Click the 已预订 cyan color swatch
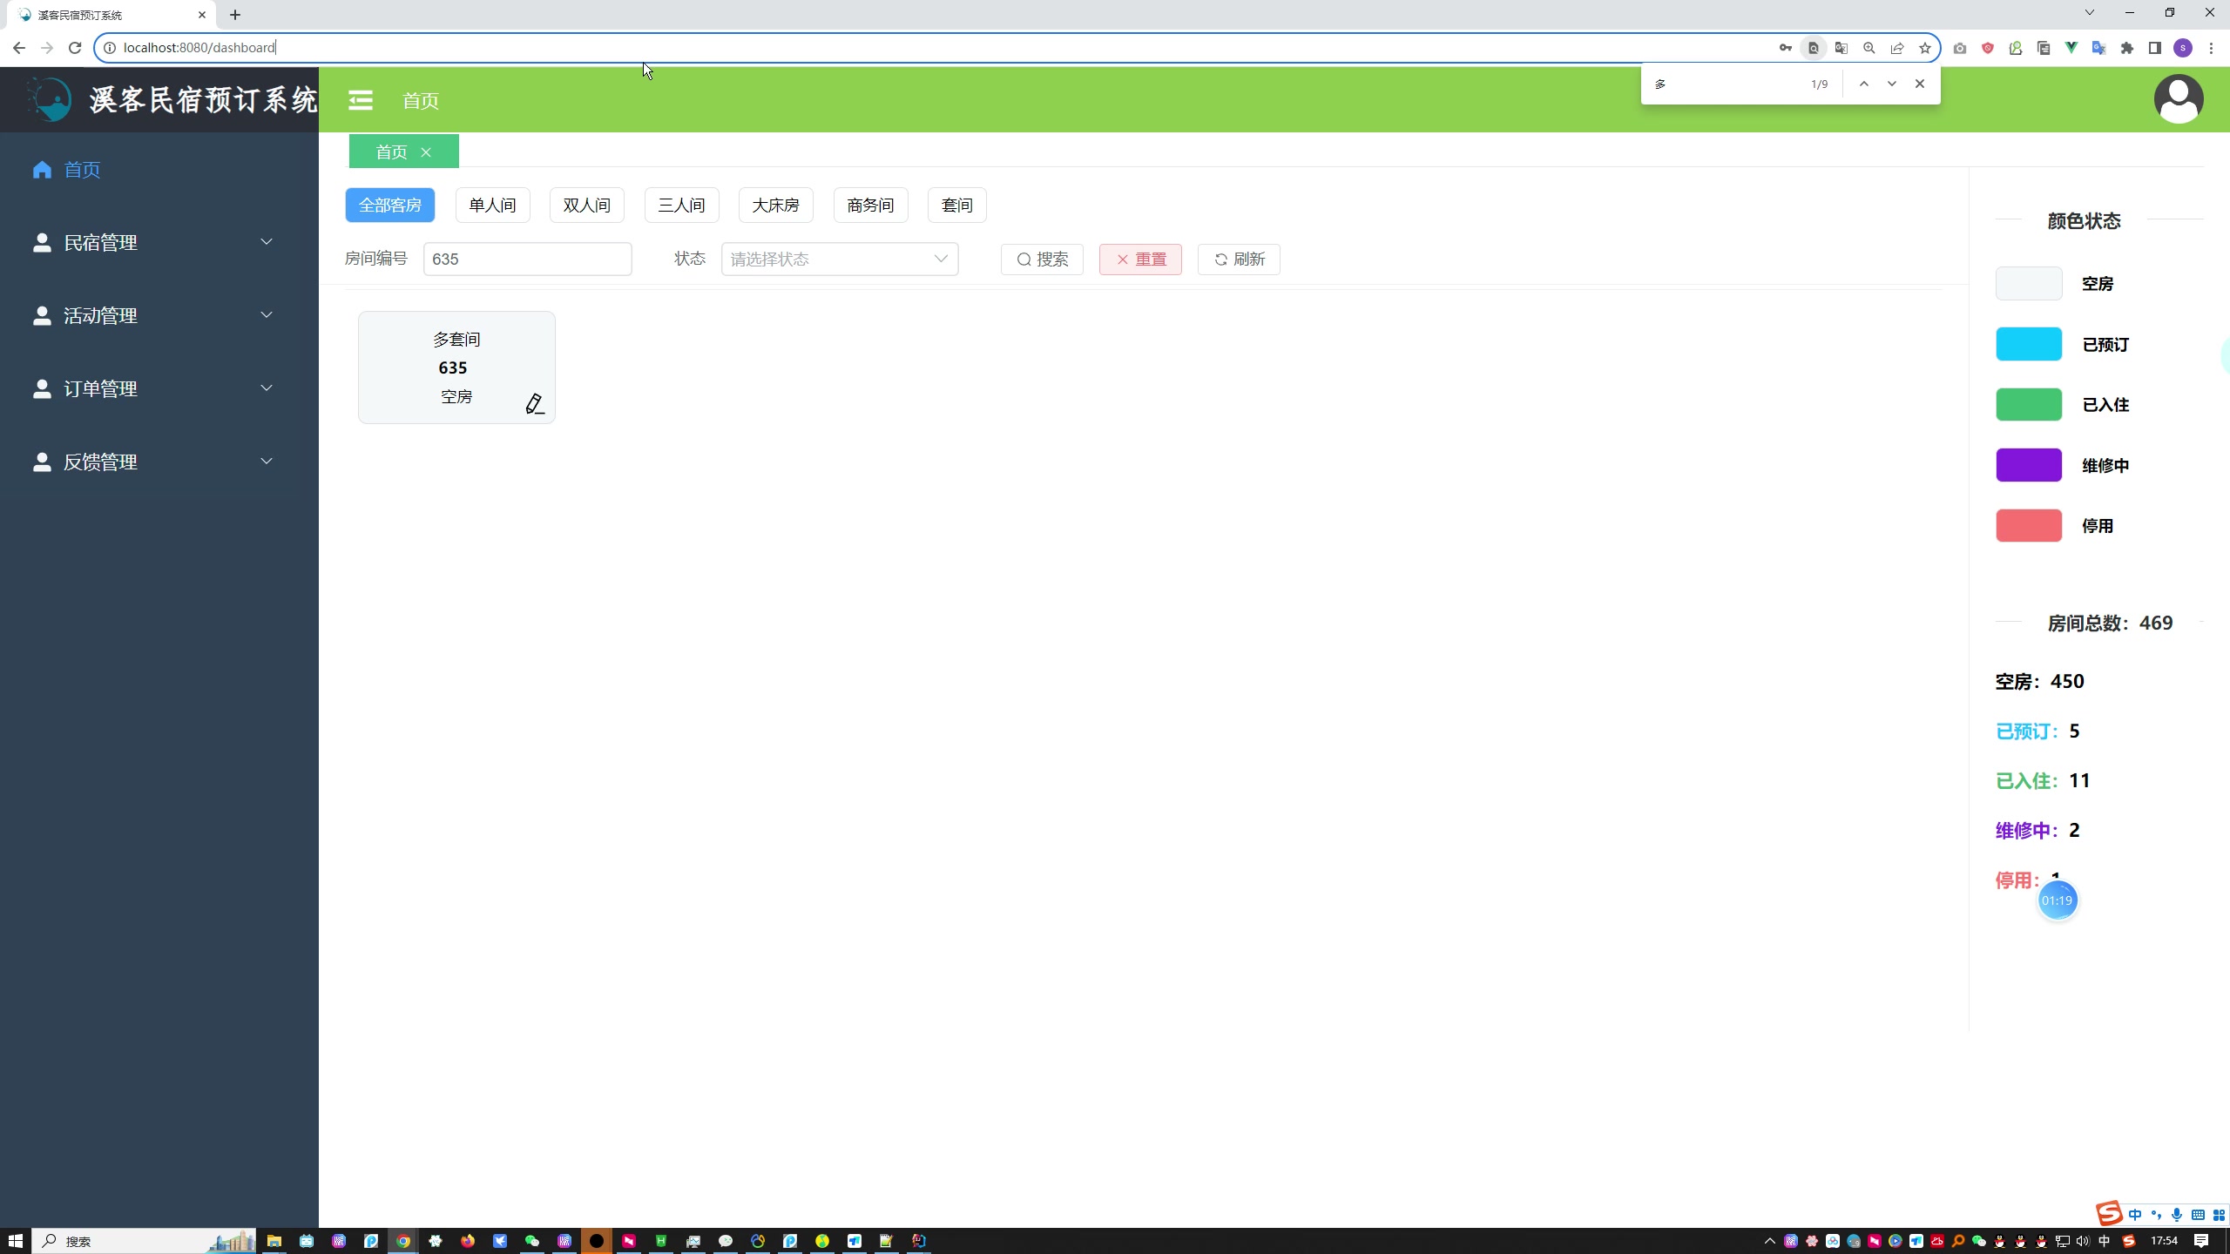 [2029, 344]
